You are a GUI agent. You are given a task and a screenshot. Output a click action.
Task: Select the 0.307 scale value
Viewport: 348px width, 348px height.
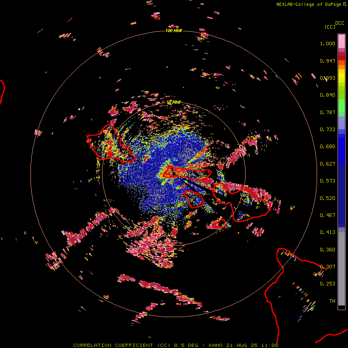pyautogui.click(x=328, y=267)
